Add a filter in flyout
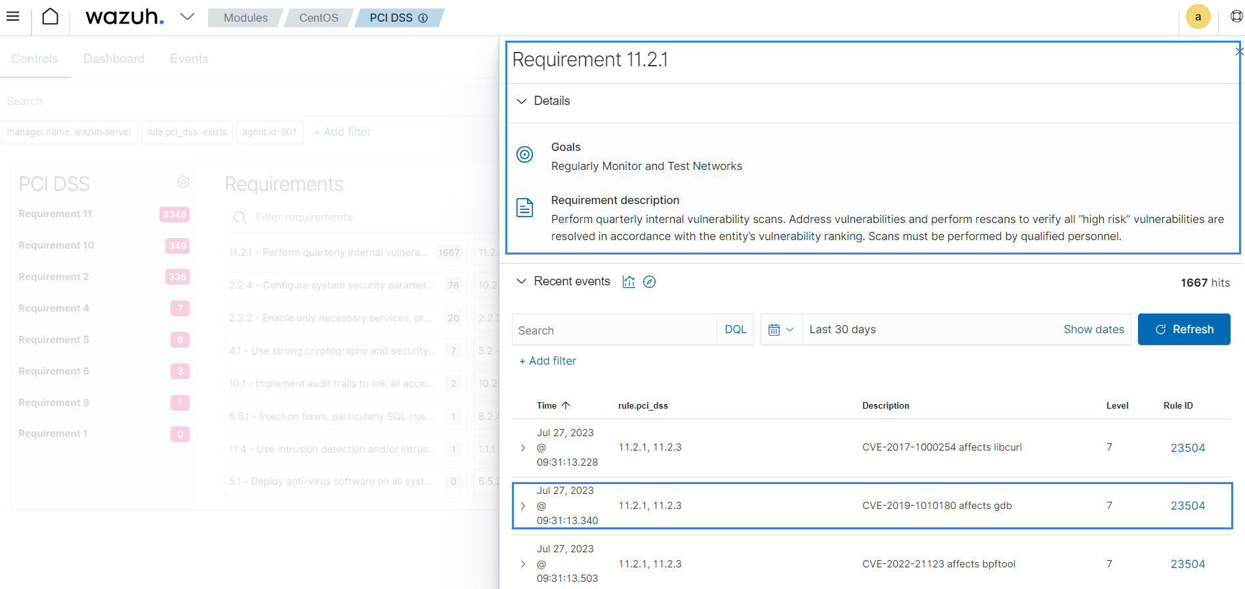Screen dimensions: 1245x589 (547, 361)
